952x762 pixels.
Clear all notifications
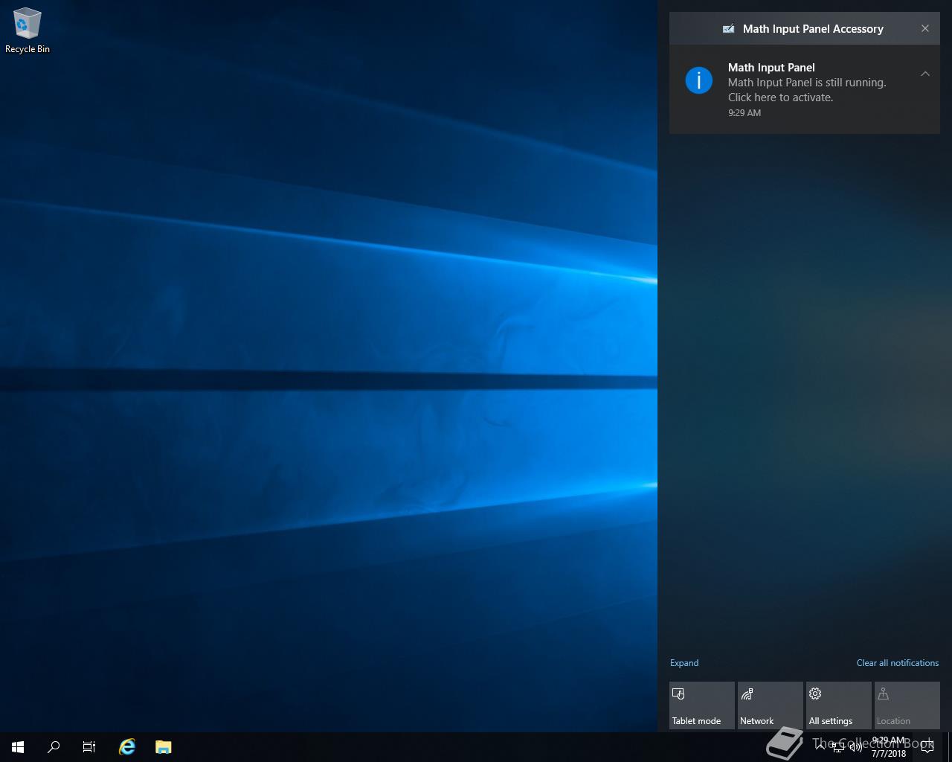pyautogui.click(x=897, y=663)
